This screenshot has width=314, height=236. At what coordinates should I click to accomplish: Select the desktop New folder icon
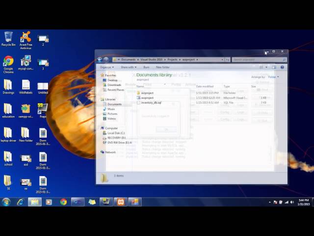click(26, 135)
